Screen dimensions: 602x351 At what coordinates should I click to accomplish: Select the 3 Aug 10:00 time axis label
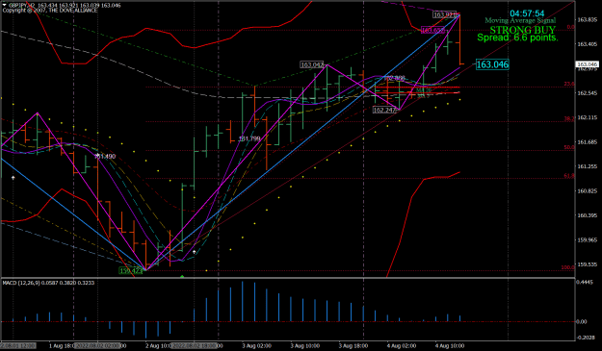pos(304,346)
